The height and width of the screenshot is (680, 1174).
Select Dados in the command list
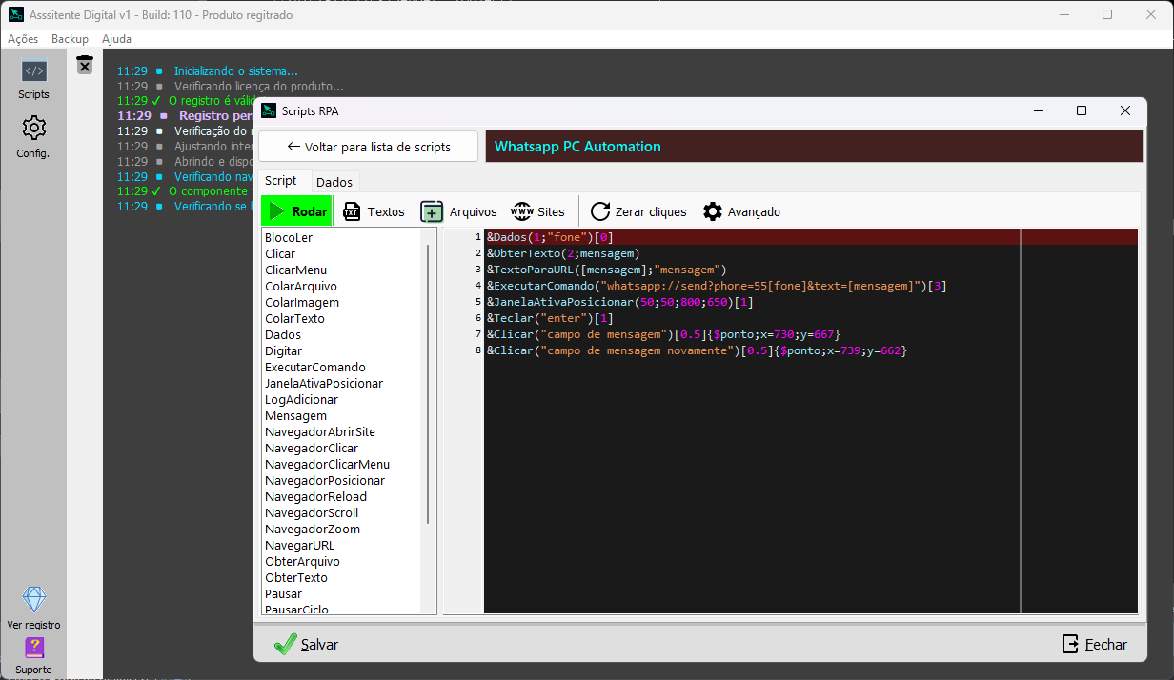tap(283, 334)
